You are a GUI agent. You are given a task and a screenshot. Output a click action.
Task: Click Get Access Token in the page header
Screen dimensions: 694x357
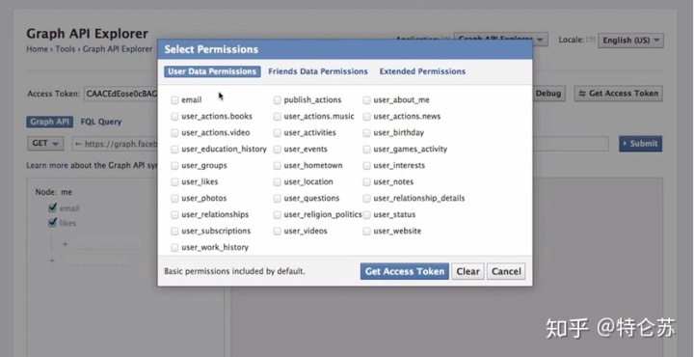point(618,94)
